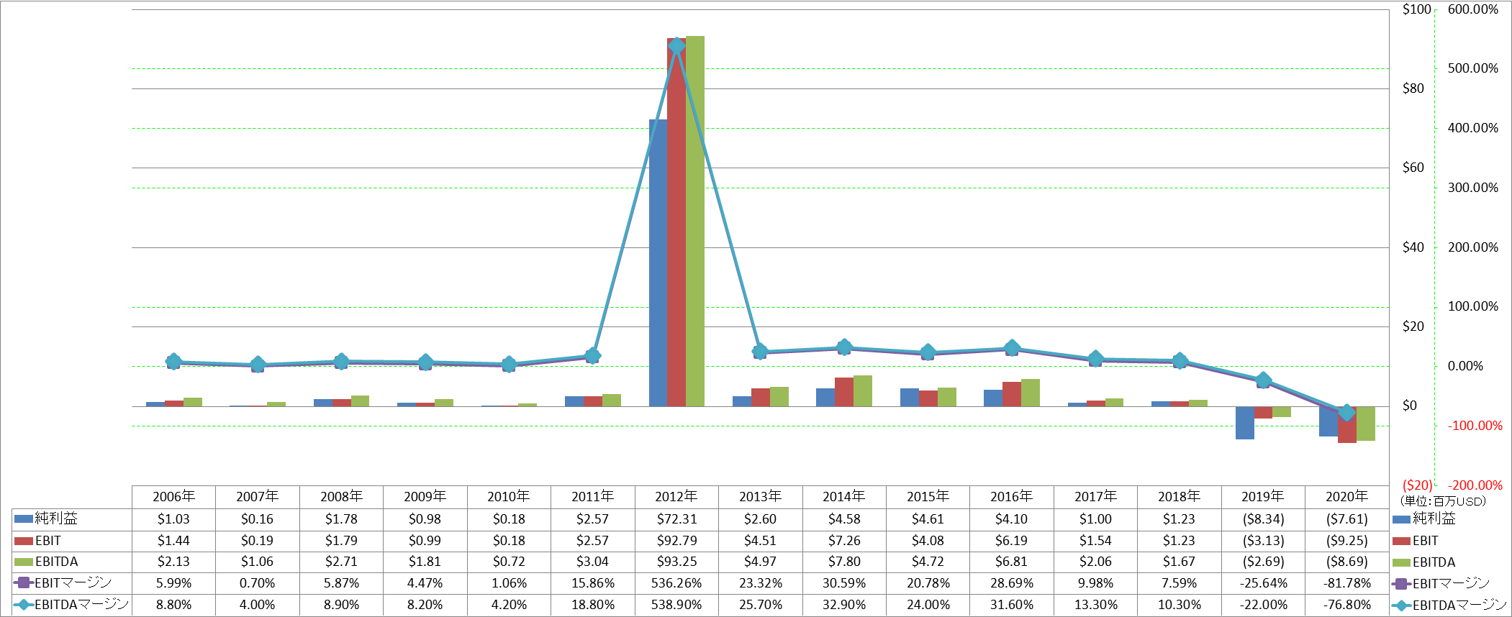Viewport: 1512px width, 617px height.
Task: Click the (単位:百万USD) unit label
Action: [x=1443, y=501]
